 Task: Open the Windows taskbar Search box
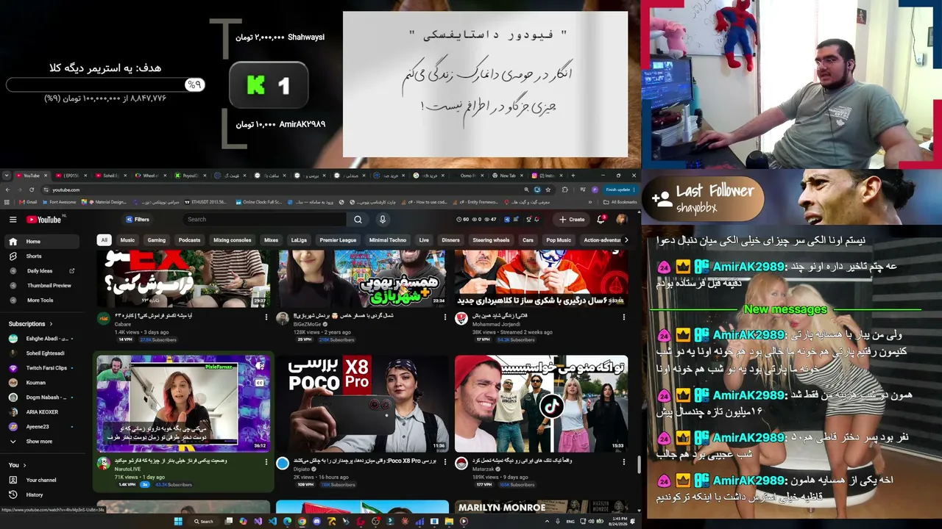(203, 522)
